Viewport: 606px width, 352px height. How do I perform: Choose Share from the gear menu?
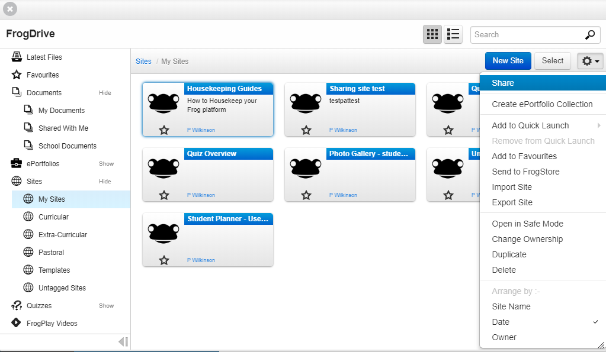(543, 83)
